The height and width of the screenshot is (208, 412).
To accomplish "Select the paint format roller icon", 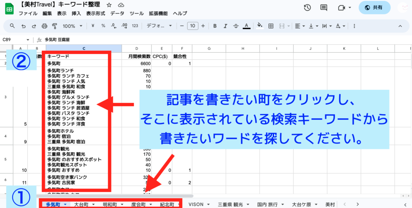I will [55, 26].
